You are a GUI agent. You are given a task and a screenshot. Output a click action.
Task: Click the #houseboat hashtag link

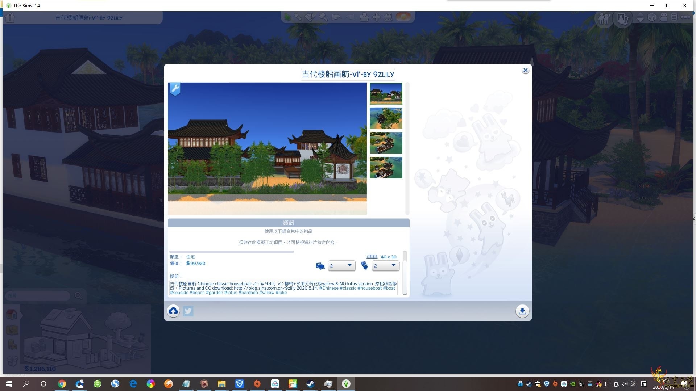[369, 288]
